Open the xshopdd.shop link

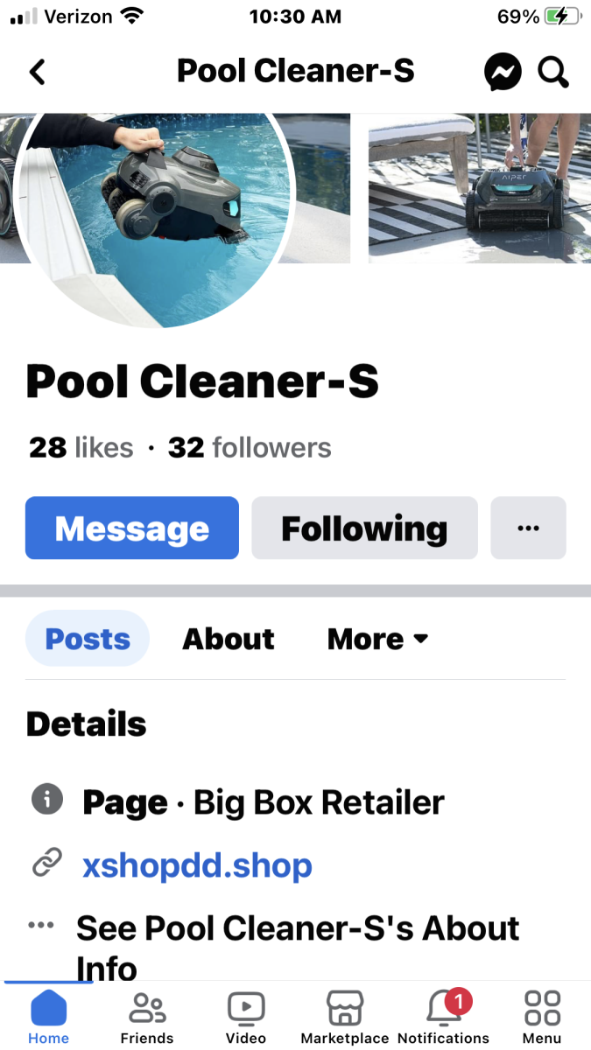point(197,865)
